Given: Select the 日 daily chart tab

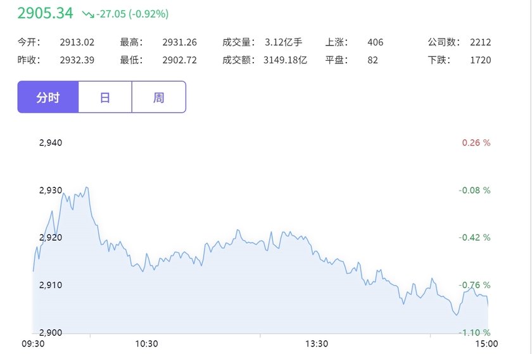Looking at the screenshot, I should [x=105, y=97].
